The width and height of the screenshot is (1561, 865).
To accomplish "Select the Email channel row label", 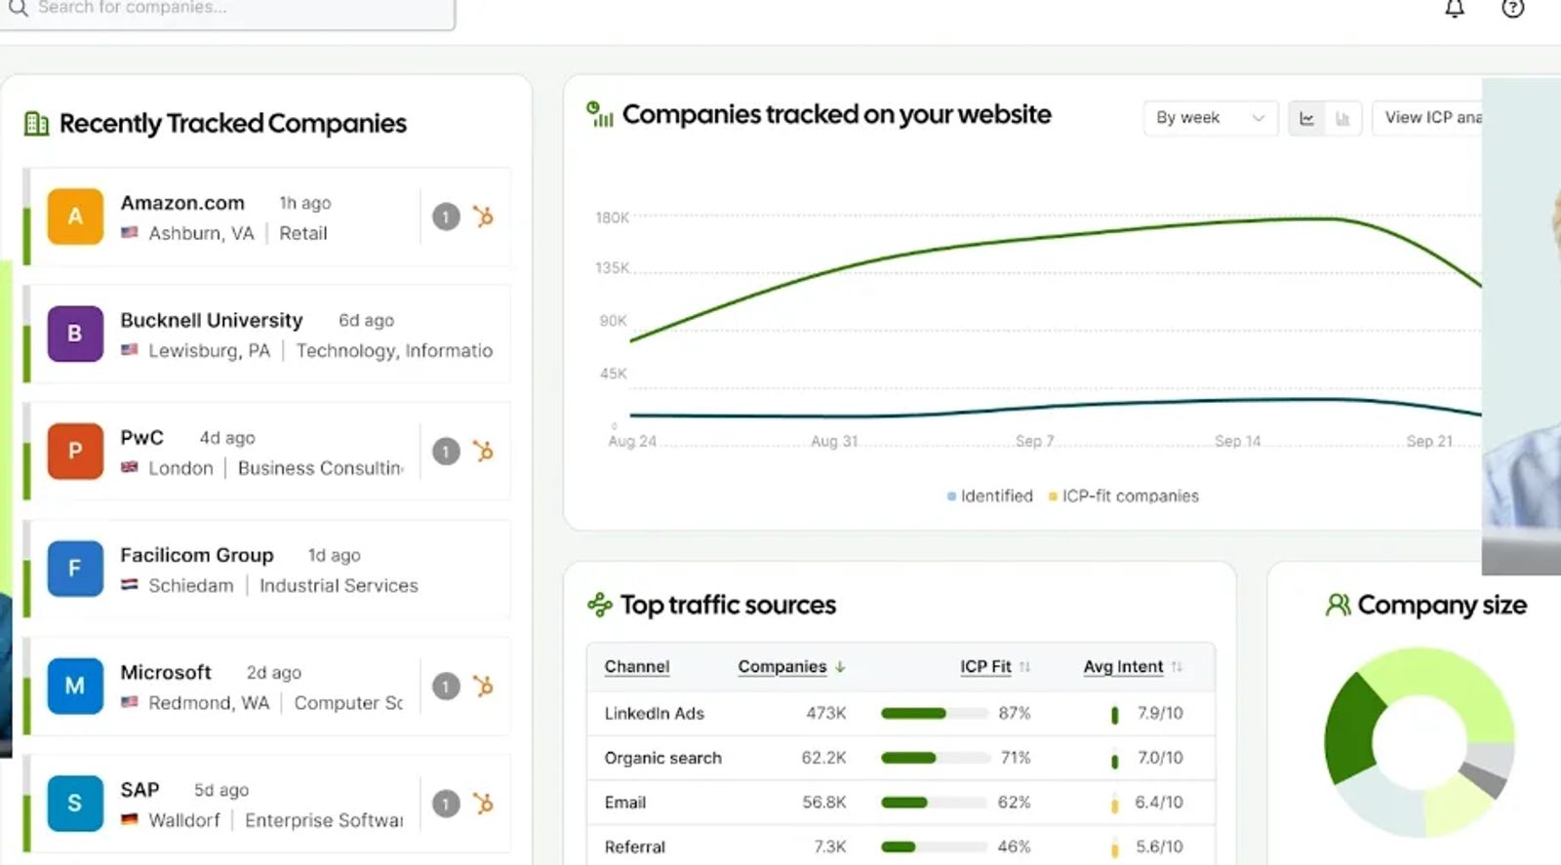I will pos(625,803).
